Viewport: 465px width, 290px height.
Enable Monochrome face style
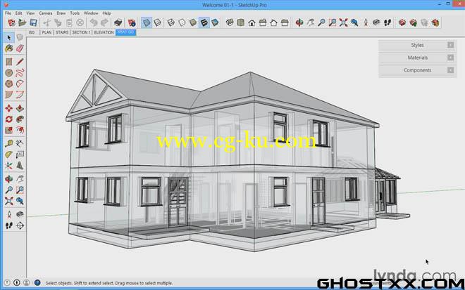tap(215, 22)
